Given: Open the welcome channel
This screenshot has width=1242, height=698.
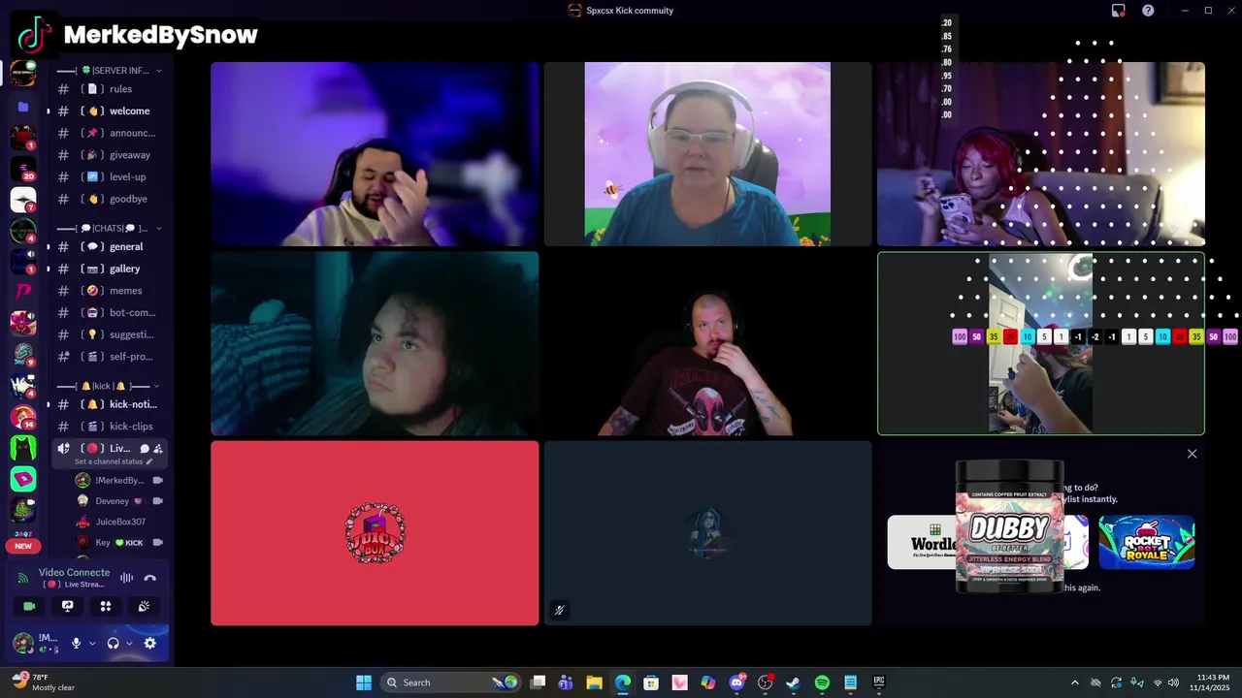Looking at the screenshot, I should point(108,111).
